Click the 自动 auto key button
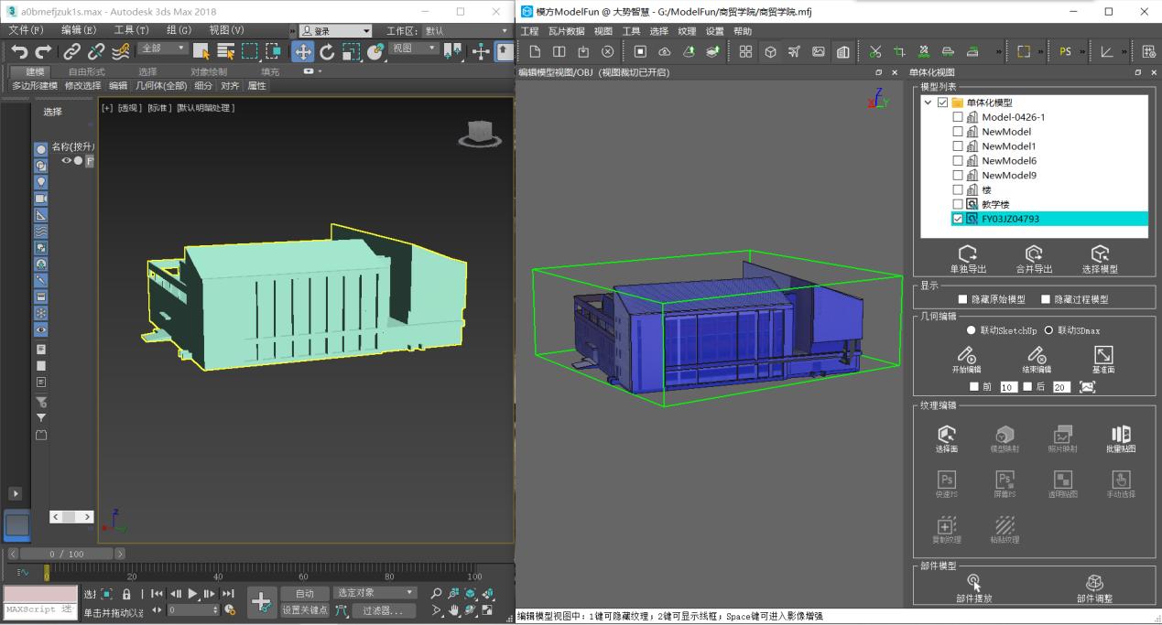 click(x=304, y=594)
